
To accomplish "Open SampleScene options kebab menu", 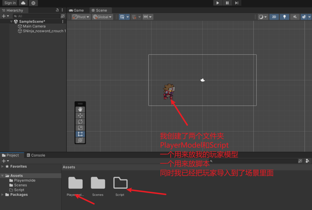I will coord(63,21).
